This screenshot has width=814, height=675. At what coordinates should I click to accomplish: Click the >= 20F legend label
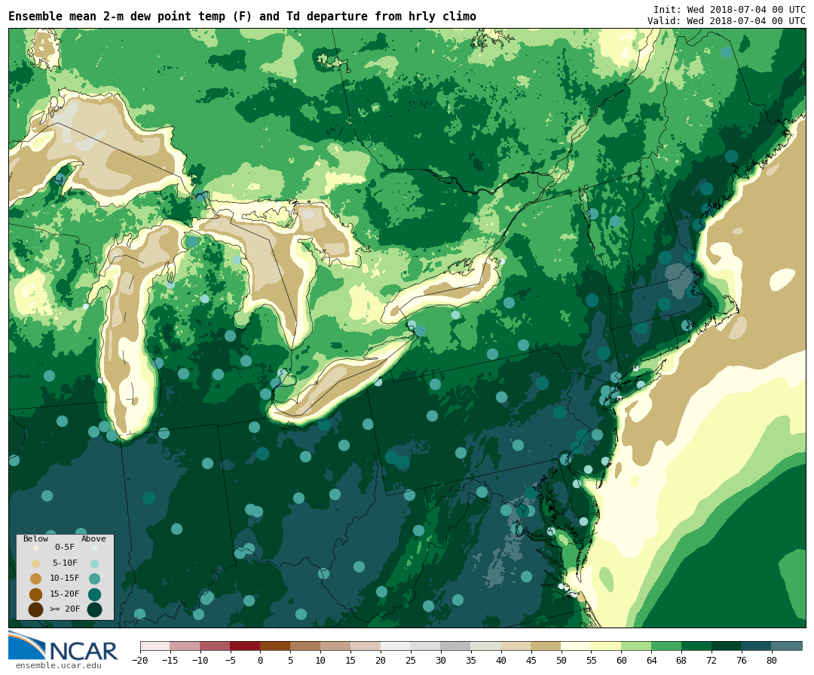[x=65, y=609]
